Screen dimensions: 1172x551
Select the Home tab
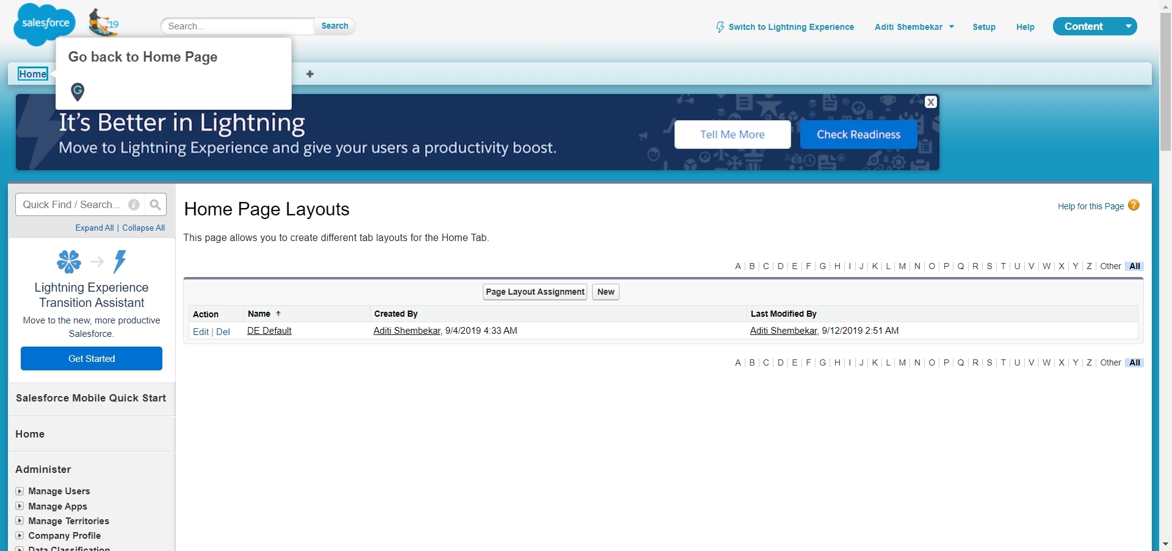point(32,74)
